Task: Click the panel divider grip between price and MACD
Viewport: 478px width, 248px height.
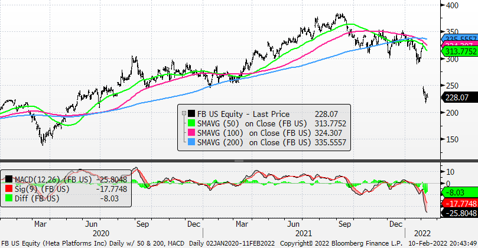Action: (239, 161)
